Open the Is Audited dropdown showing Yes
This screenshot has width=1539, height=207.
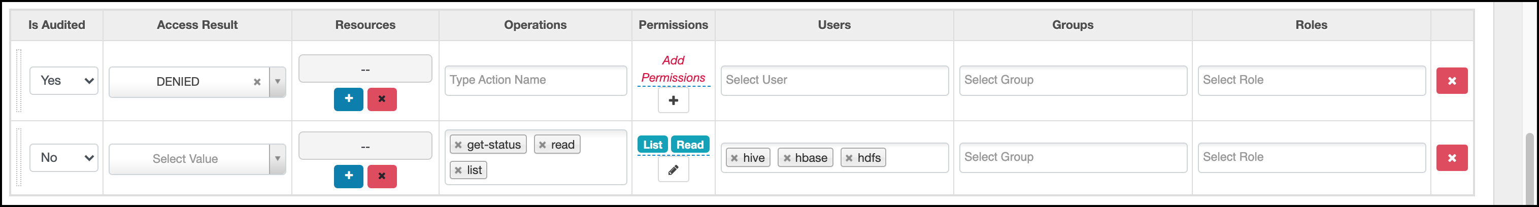click(x=63, y=81)
